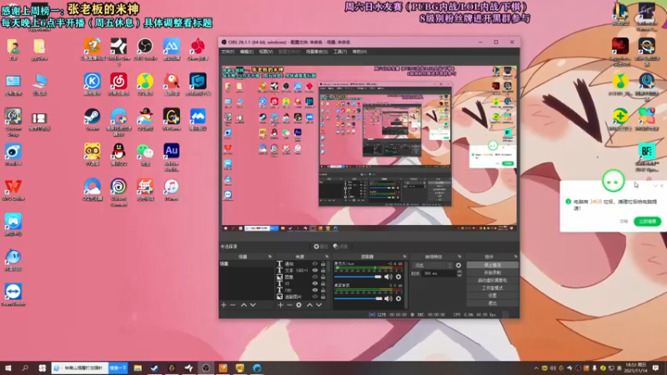Viewport: 667px width, 375px height.
Task: Click the 启动虚拟摄像机 button
Action: pyautogui.click(x=492, y=280)
